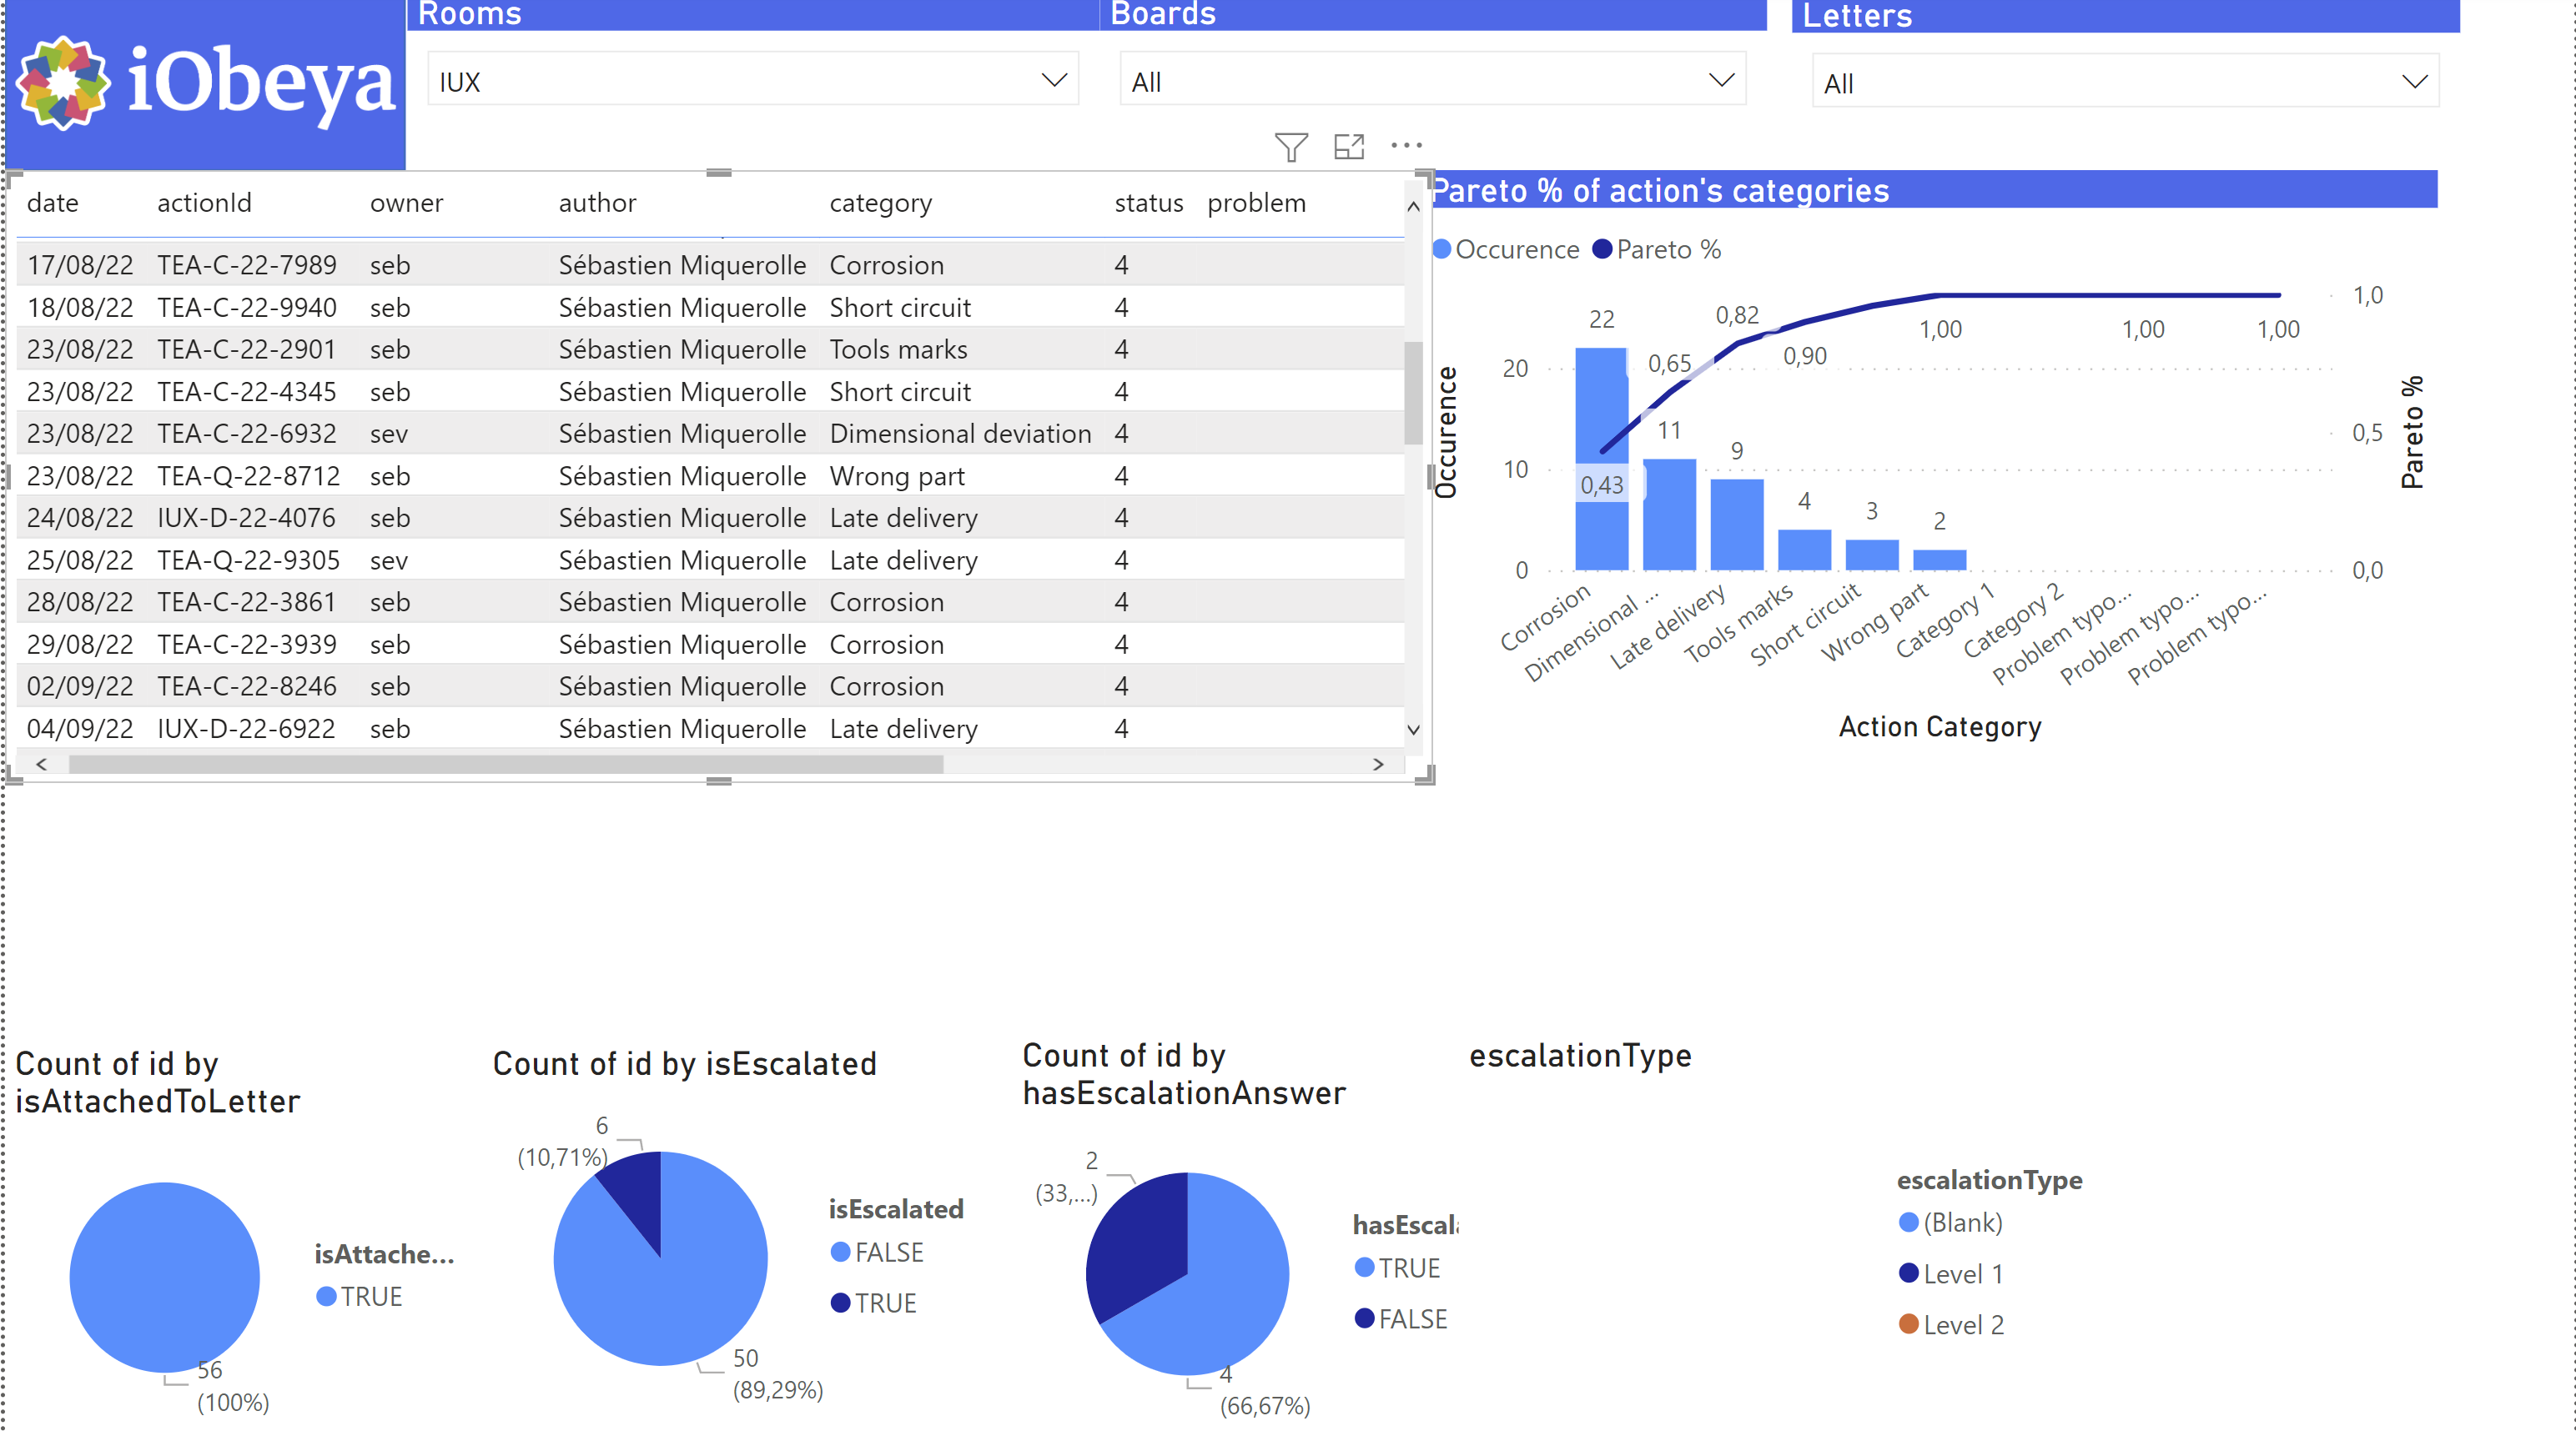This screenshot has width=2576, height=1431.
Task: Click the scroll-up arrow on the table scrollbar
Action: click(1413, 207)
